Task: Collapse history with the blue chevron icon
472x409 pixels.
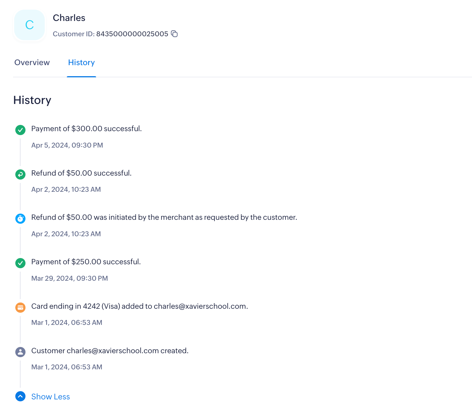Action: (x=20, y=397)
